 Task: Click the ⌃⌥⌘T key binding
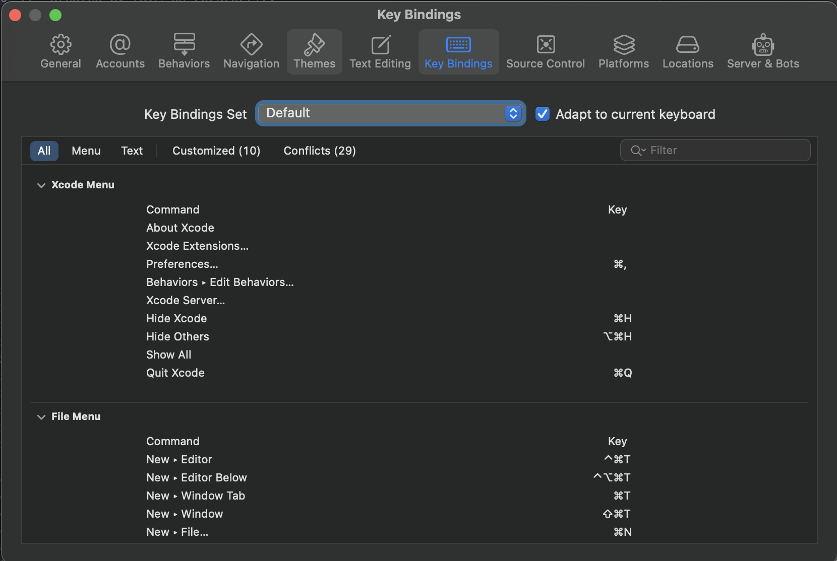click(x=612, y=477)
